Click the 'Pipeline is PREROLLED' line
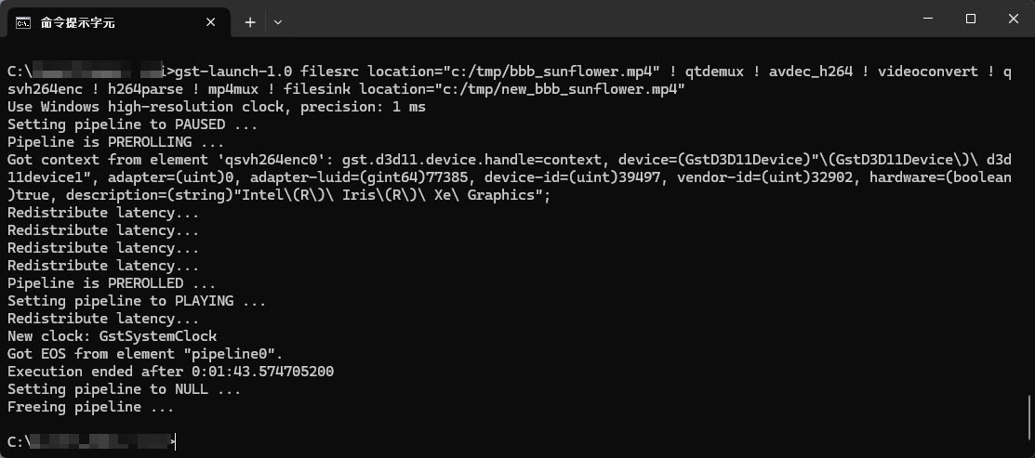This screenshot has width=1035, height=458. point(112,283)
